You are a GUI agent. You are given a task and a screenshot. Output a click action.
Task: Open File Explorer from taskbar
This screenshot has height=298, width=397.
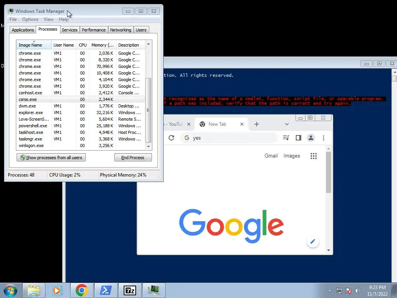coord(34,290)
